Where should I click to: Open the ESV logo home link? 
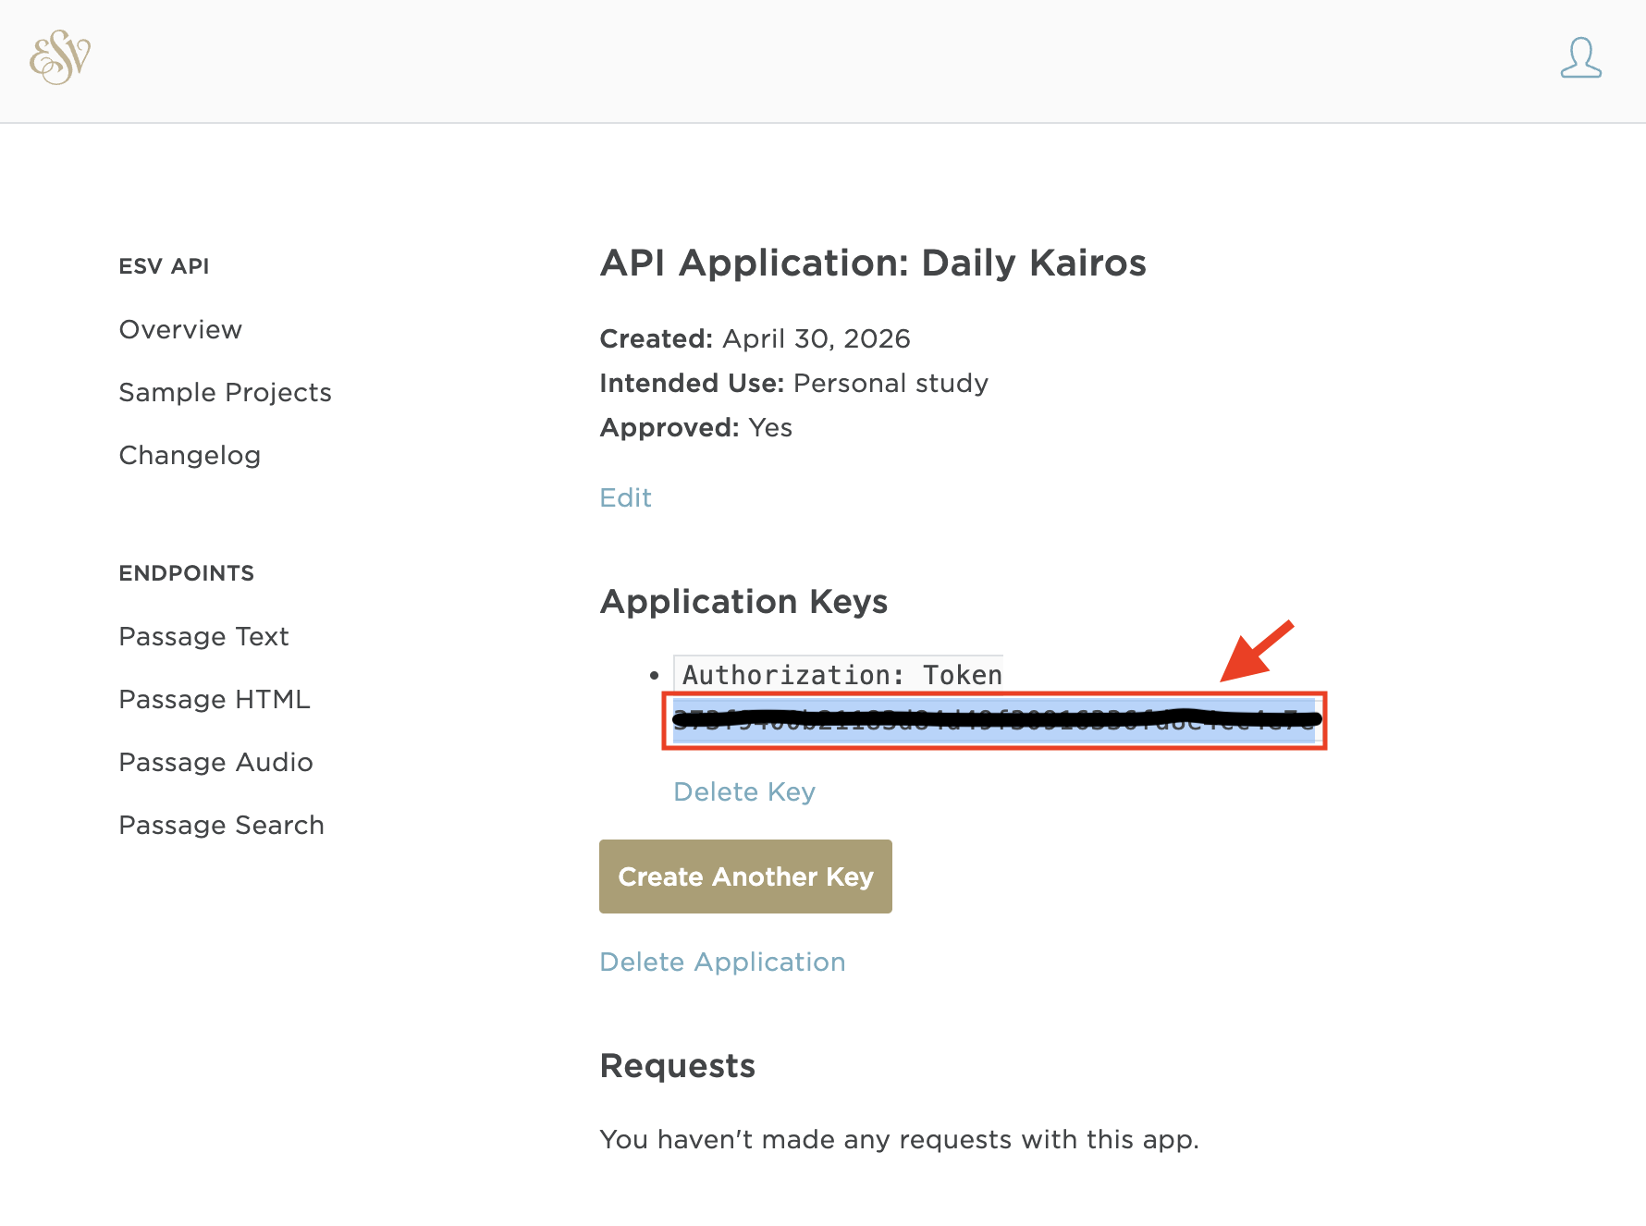[x=60, y=57]
